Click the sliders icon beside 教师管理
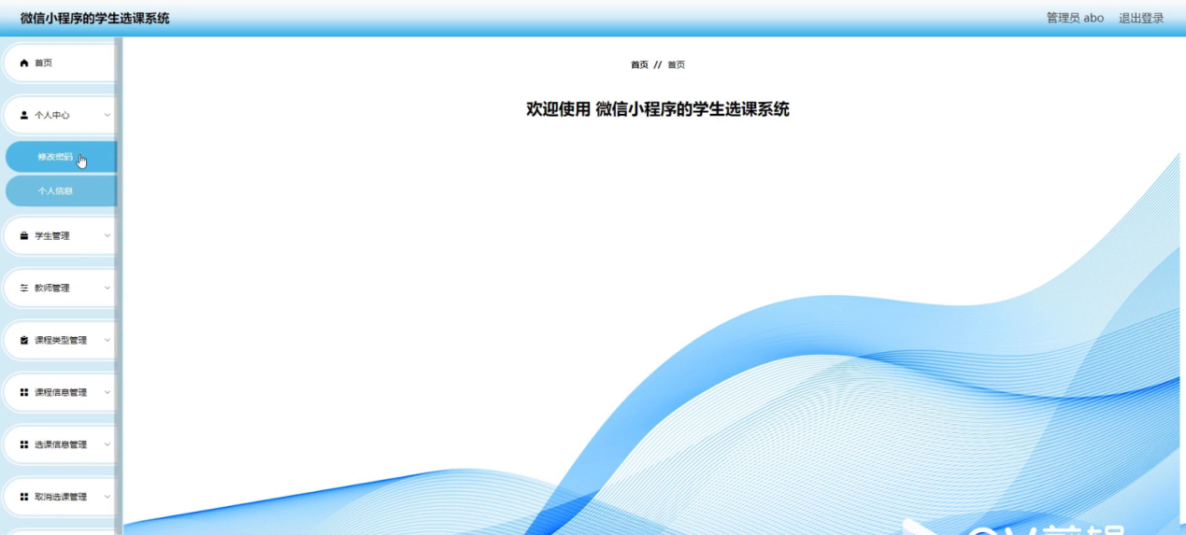The height and width of the screenshot is (535, 1186). [x=24, y=289]
